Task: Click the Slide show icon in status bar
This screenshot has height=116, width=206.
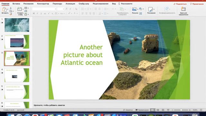Action: [x=168, y=110]
